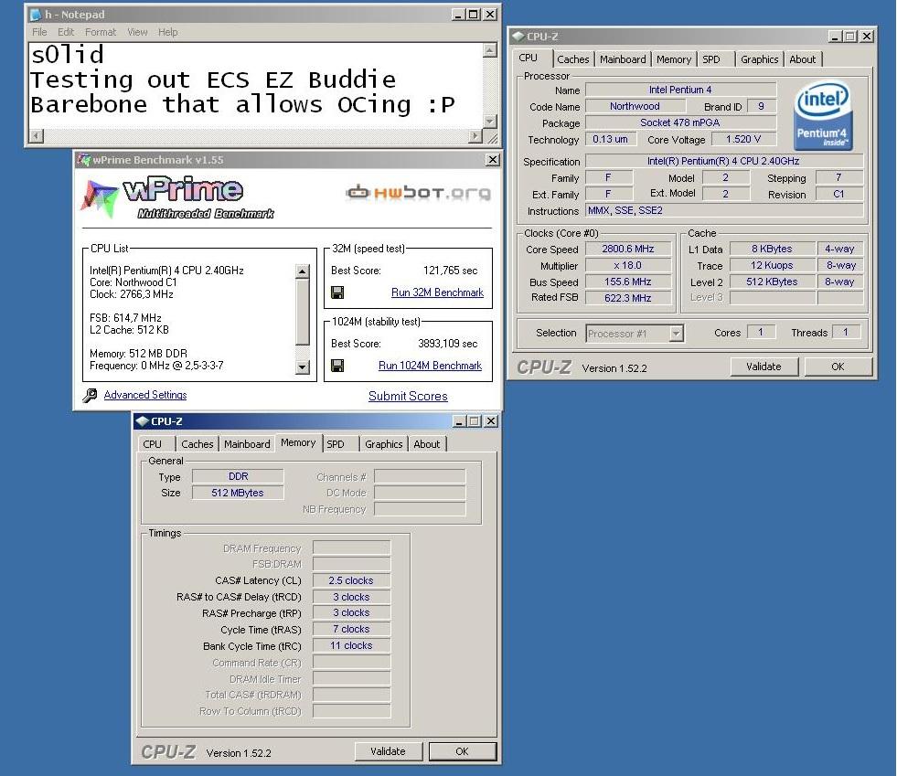
Task: Click Notepad horizontal scroll left arrow
Action: (x=37, y=136)
